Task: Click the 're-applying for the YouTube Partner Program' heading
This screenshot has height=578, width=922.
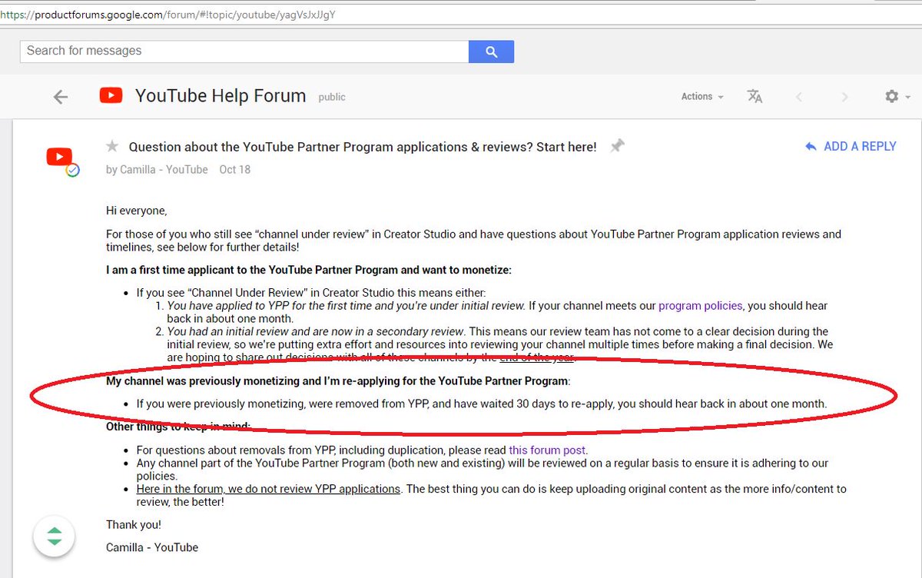Action: 338,381
